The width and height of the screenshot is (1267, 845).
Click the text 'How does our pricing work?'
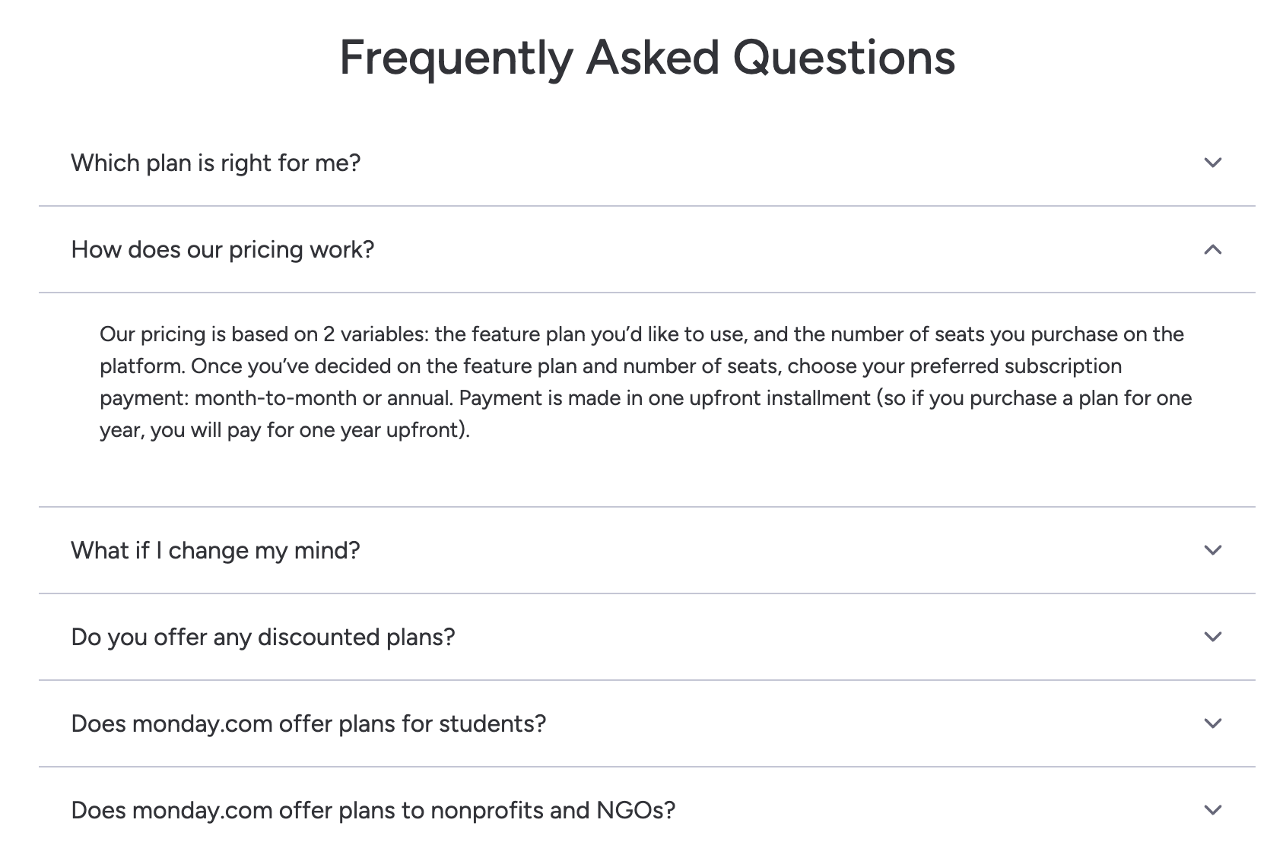223,249
